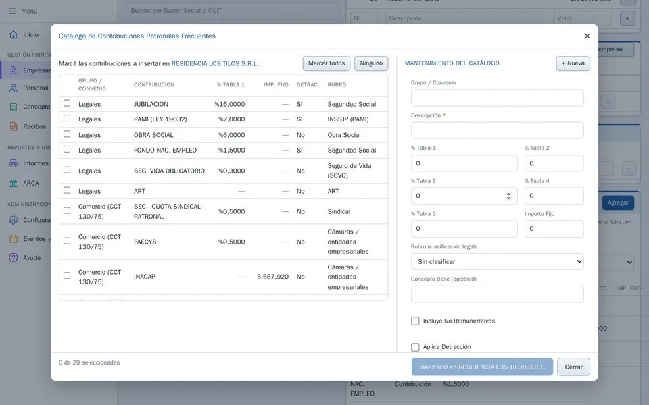
Task: Tick the SEG. VIDA OBLIGATORIO checkbox
Action: pos(67,170)
